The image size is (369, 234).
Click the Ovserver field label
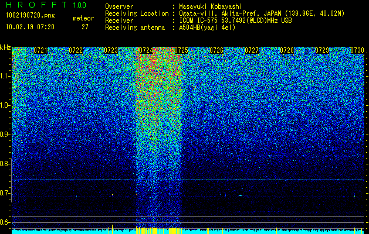pyautogui.click(x=119, y=6)
